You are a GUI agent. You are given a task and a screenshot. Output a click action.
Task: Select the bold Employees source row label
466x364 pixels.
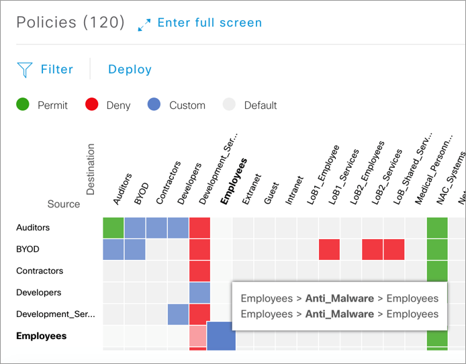tap(42, 336)
